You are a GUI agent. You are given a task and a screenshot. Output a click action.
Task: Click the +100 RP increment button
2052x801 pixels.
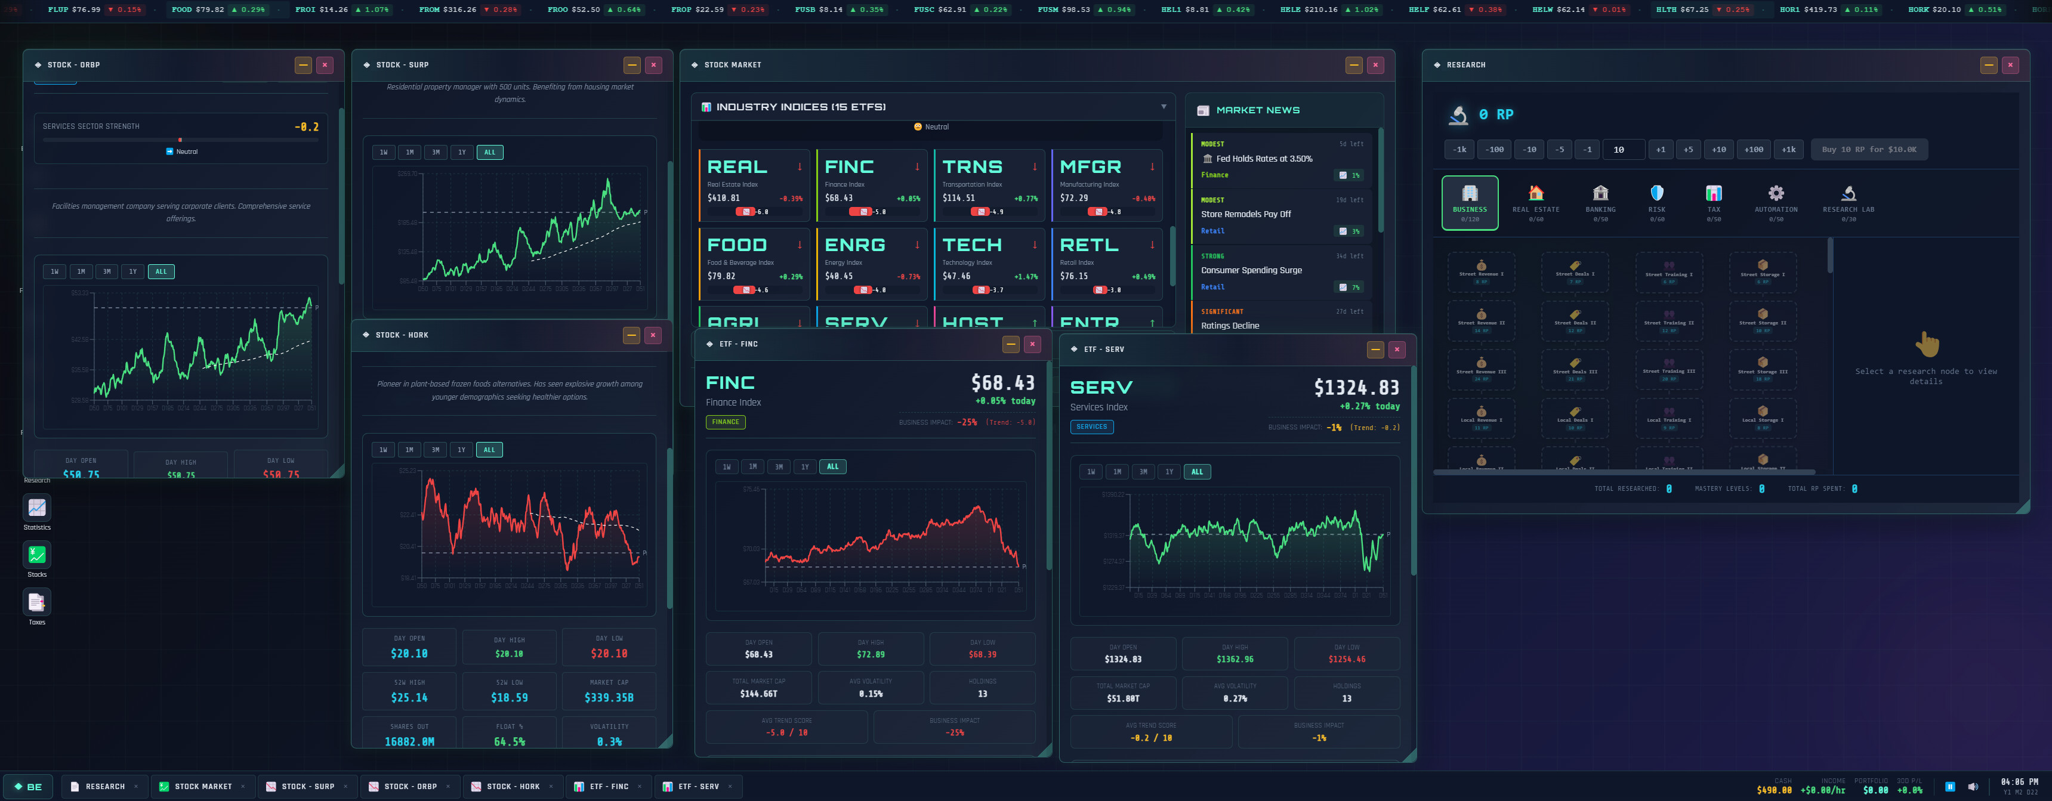tap(1753, 149)
